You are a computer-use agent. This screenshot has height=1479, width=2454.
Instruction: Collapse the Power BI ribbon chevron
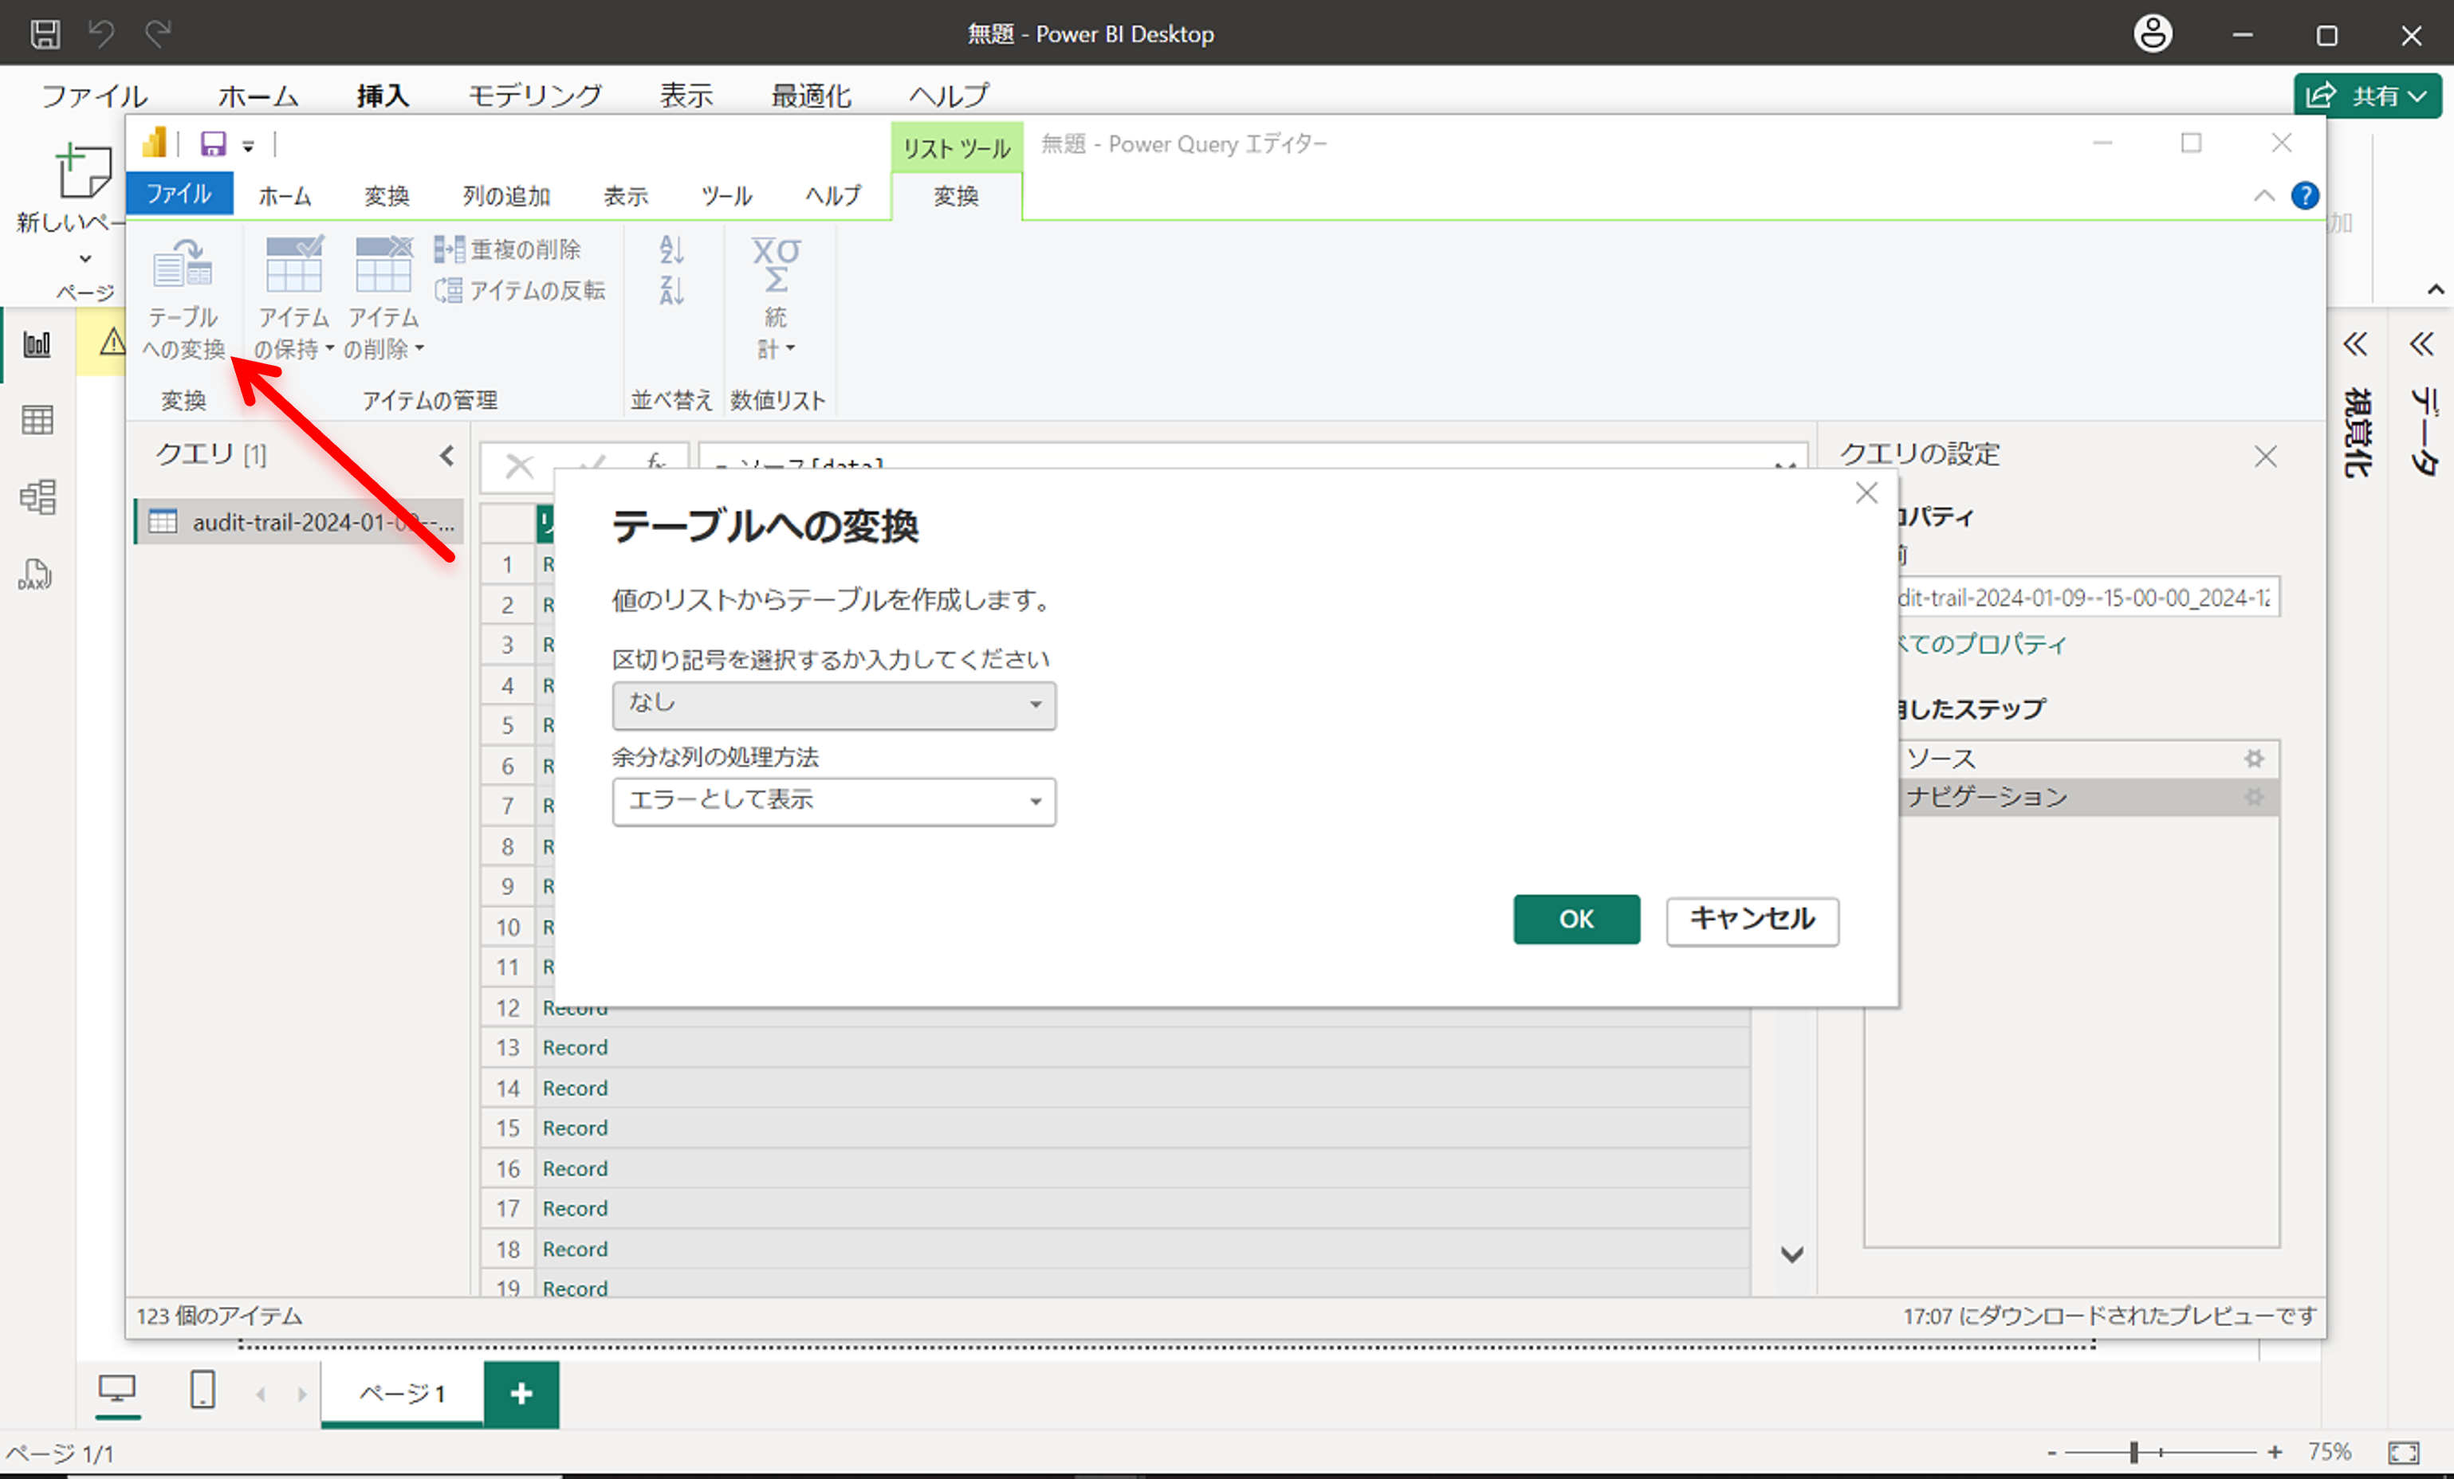pos(2436,289)
